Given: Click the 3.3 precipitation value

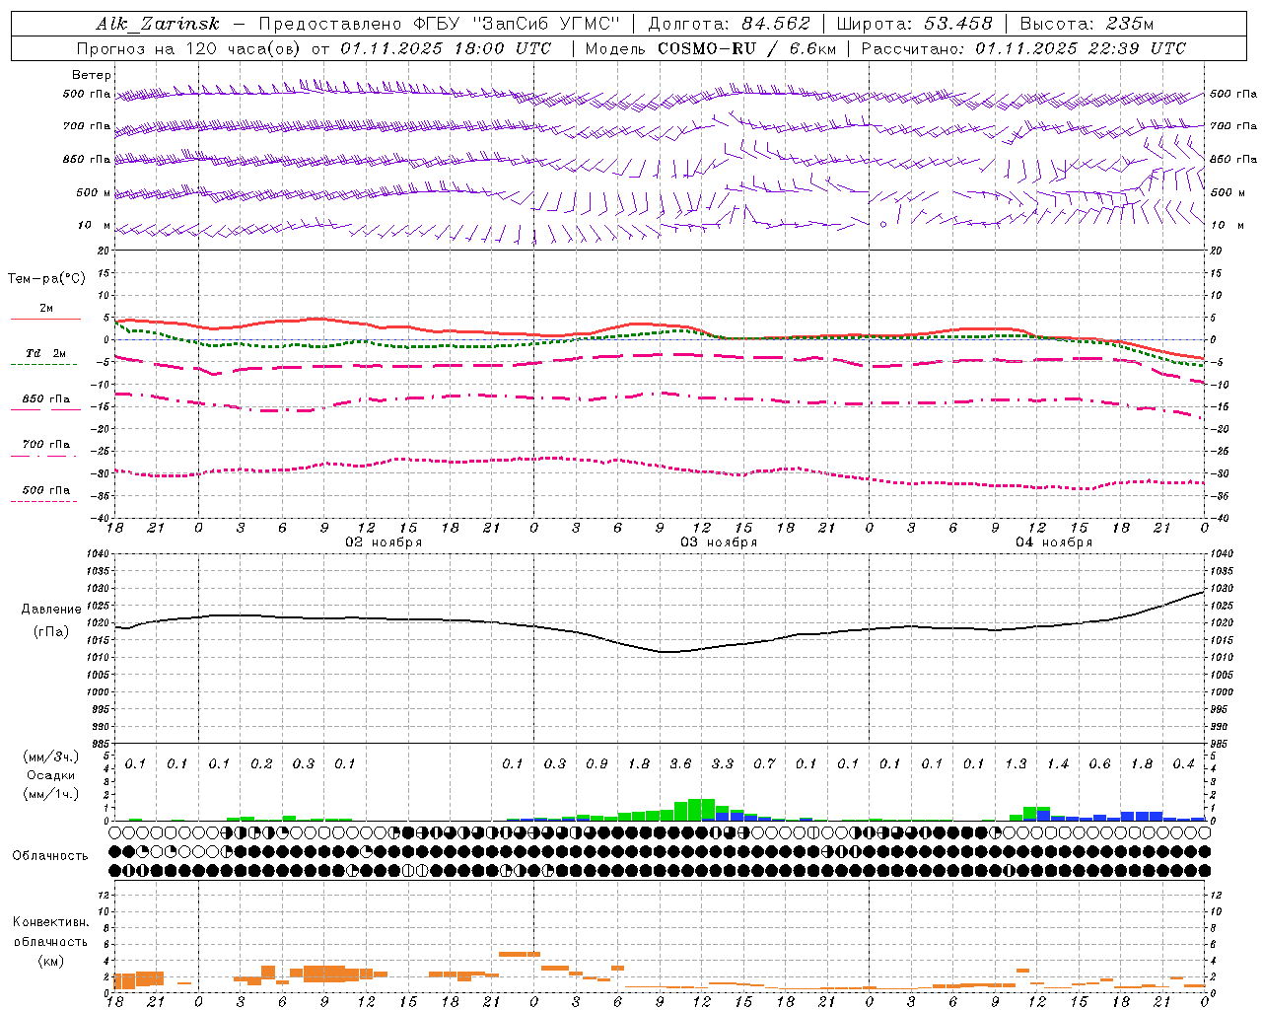Looking at the screenshot, I should coord(723,763).
